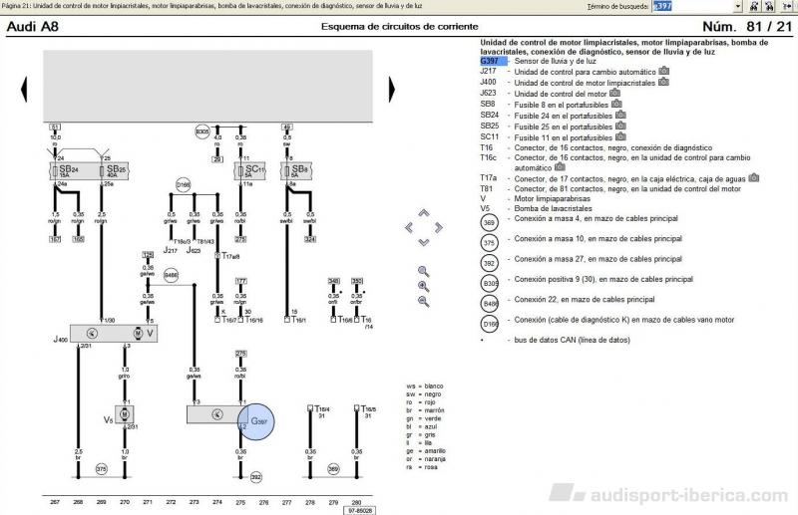Open camera image for SB8 fuse
The width and height of the screenshot is (798, 515).
[x=616, y=104]
